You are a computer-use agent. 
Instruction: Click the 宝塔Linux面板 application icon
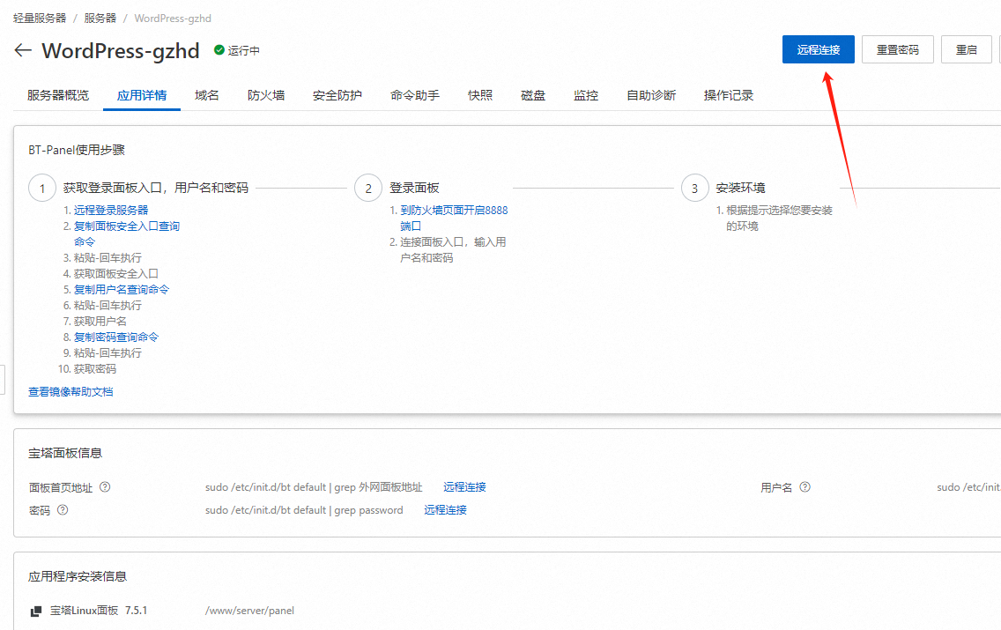coord(36,611)
